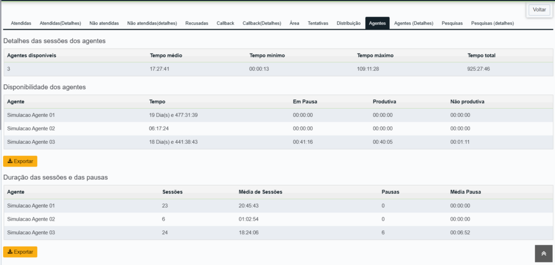Switch to the Tentativas tab
The width and height of the screenshot is (555, 265).
[318, 23]
